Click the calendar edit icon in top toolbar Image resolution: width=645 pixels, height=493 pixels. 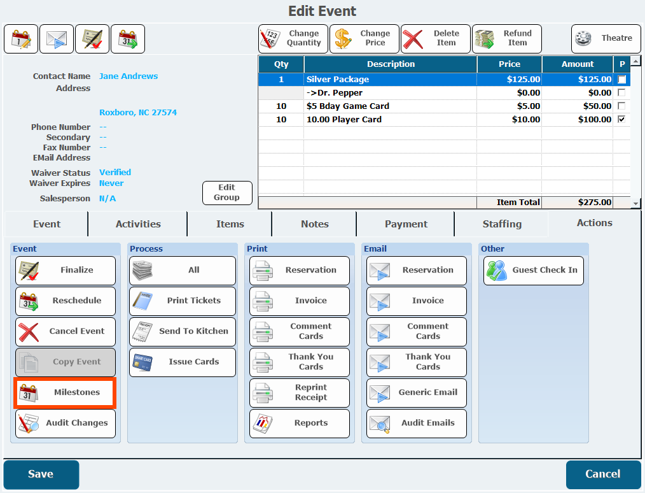[x=21, y=39]
